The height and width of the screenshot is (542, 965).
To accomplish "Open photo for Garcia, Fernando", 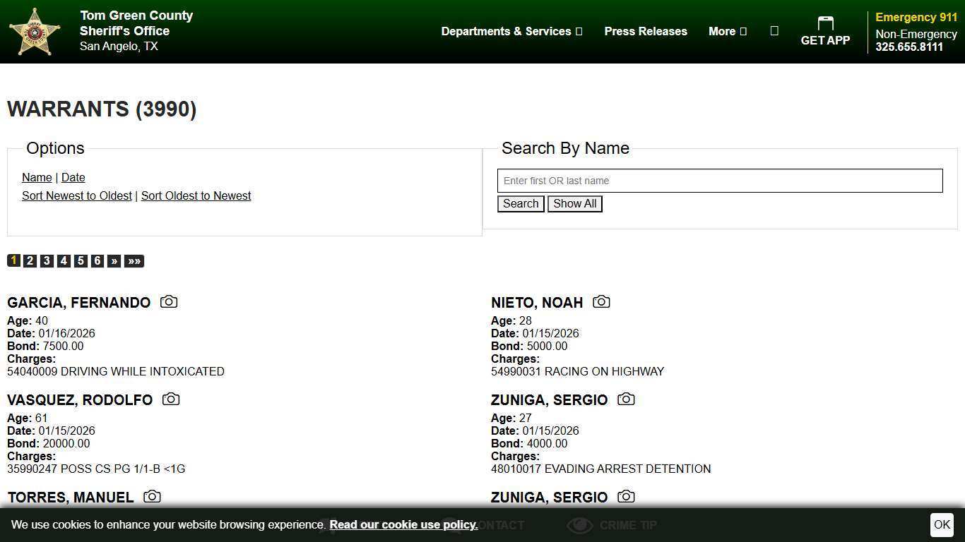I will [x=169, y=302].
